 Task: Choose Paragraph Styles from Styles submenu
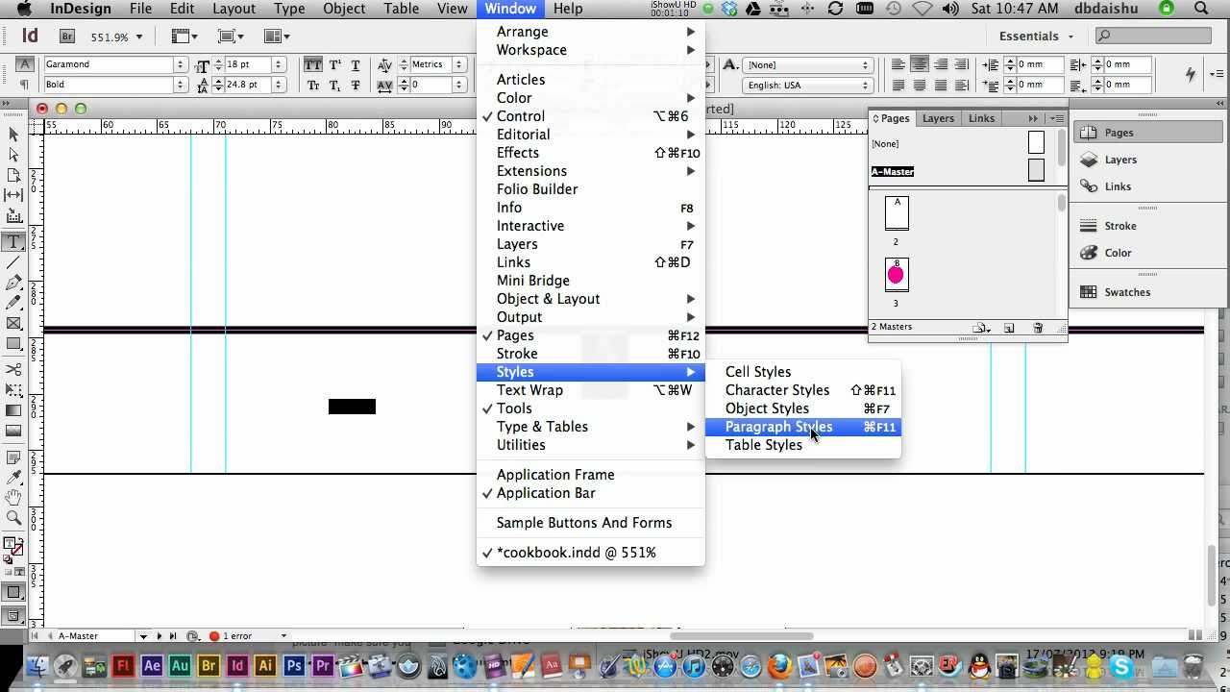[802, 427]
